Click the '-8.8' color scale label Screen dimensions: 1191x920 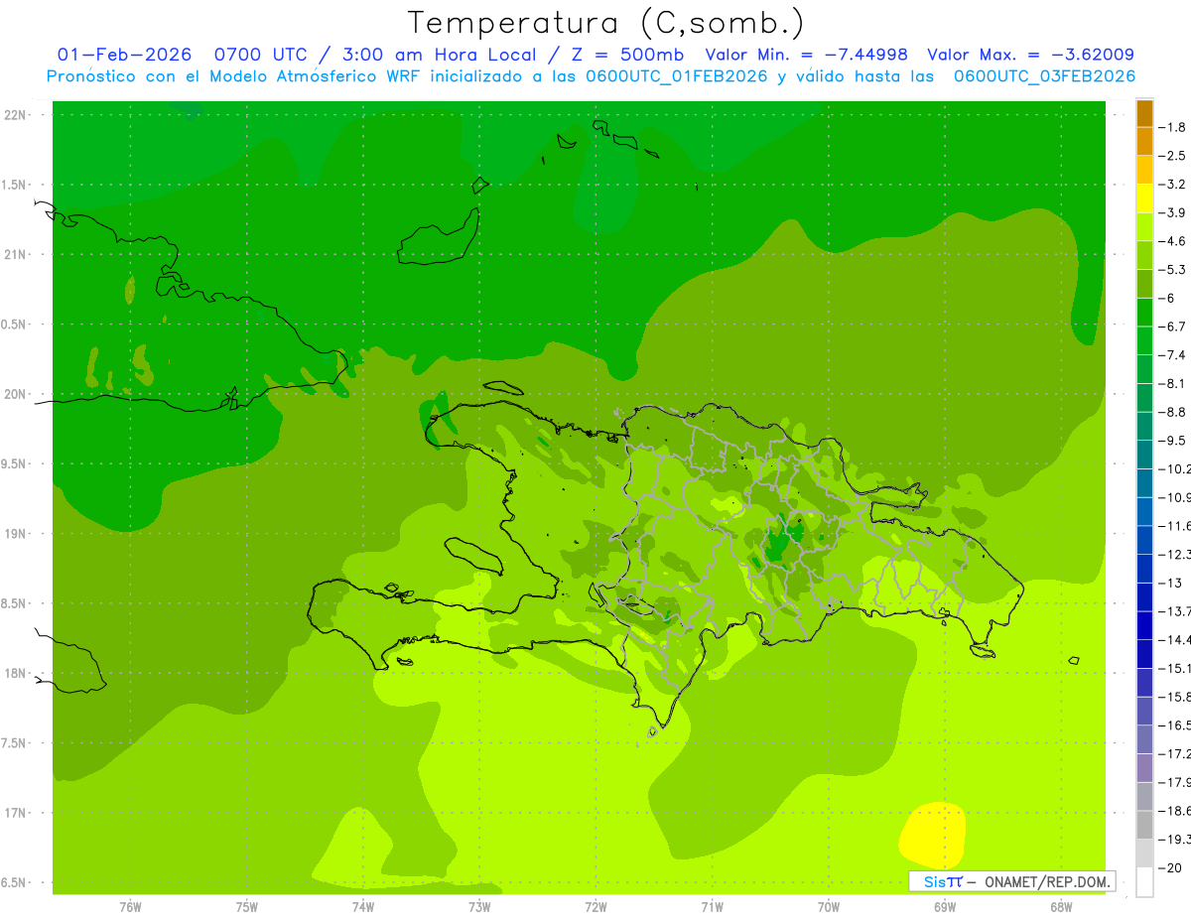click(1173, 412)
